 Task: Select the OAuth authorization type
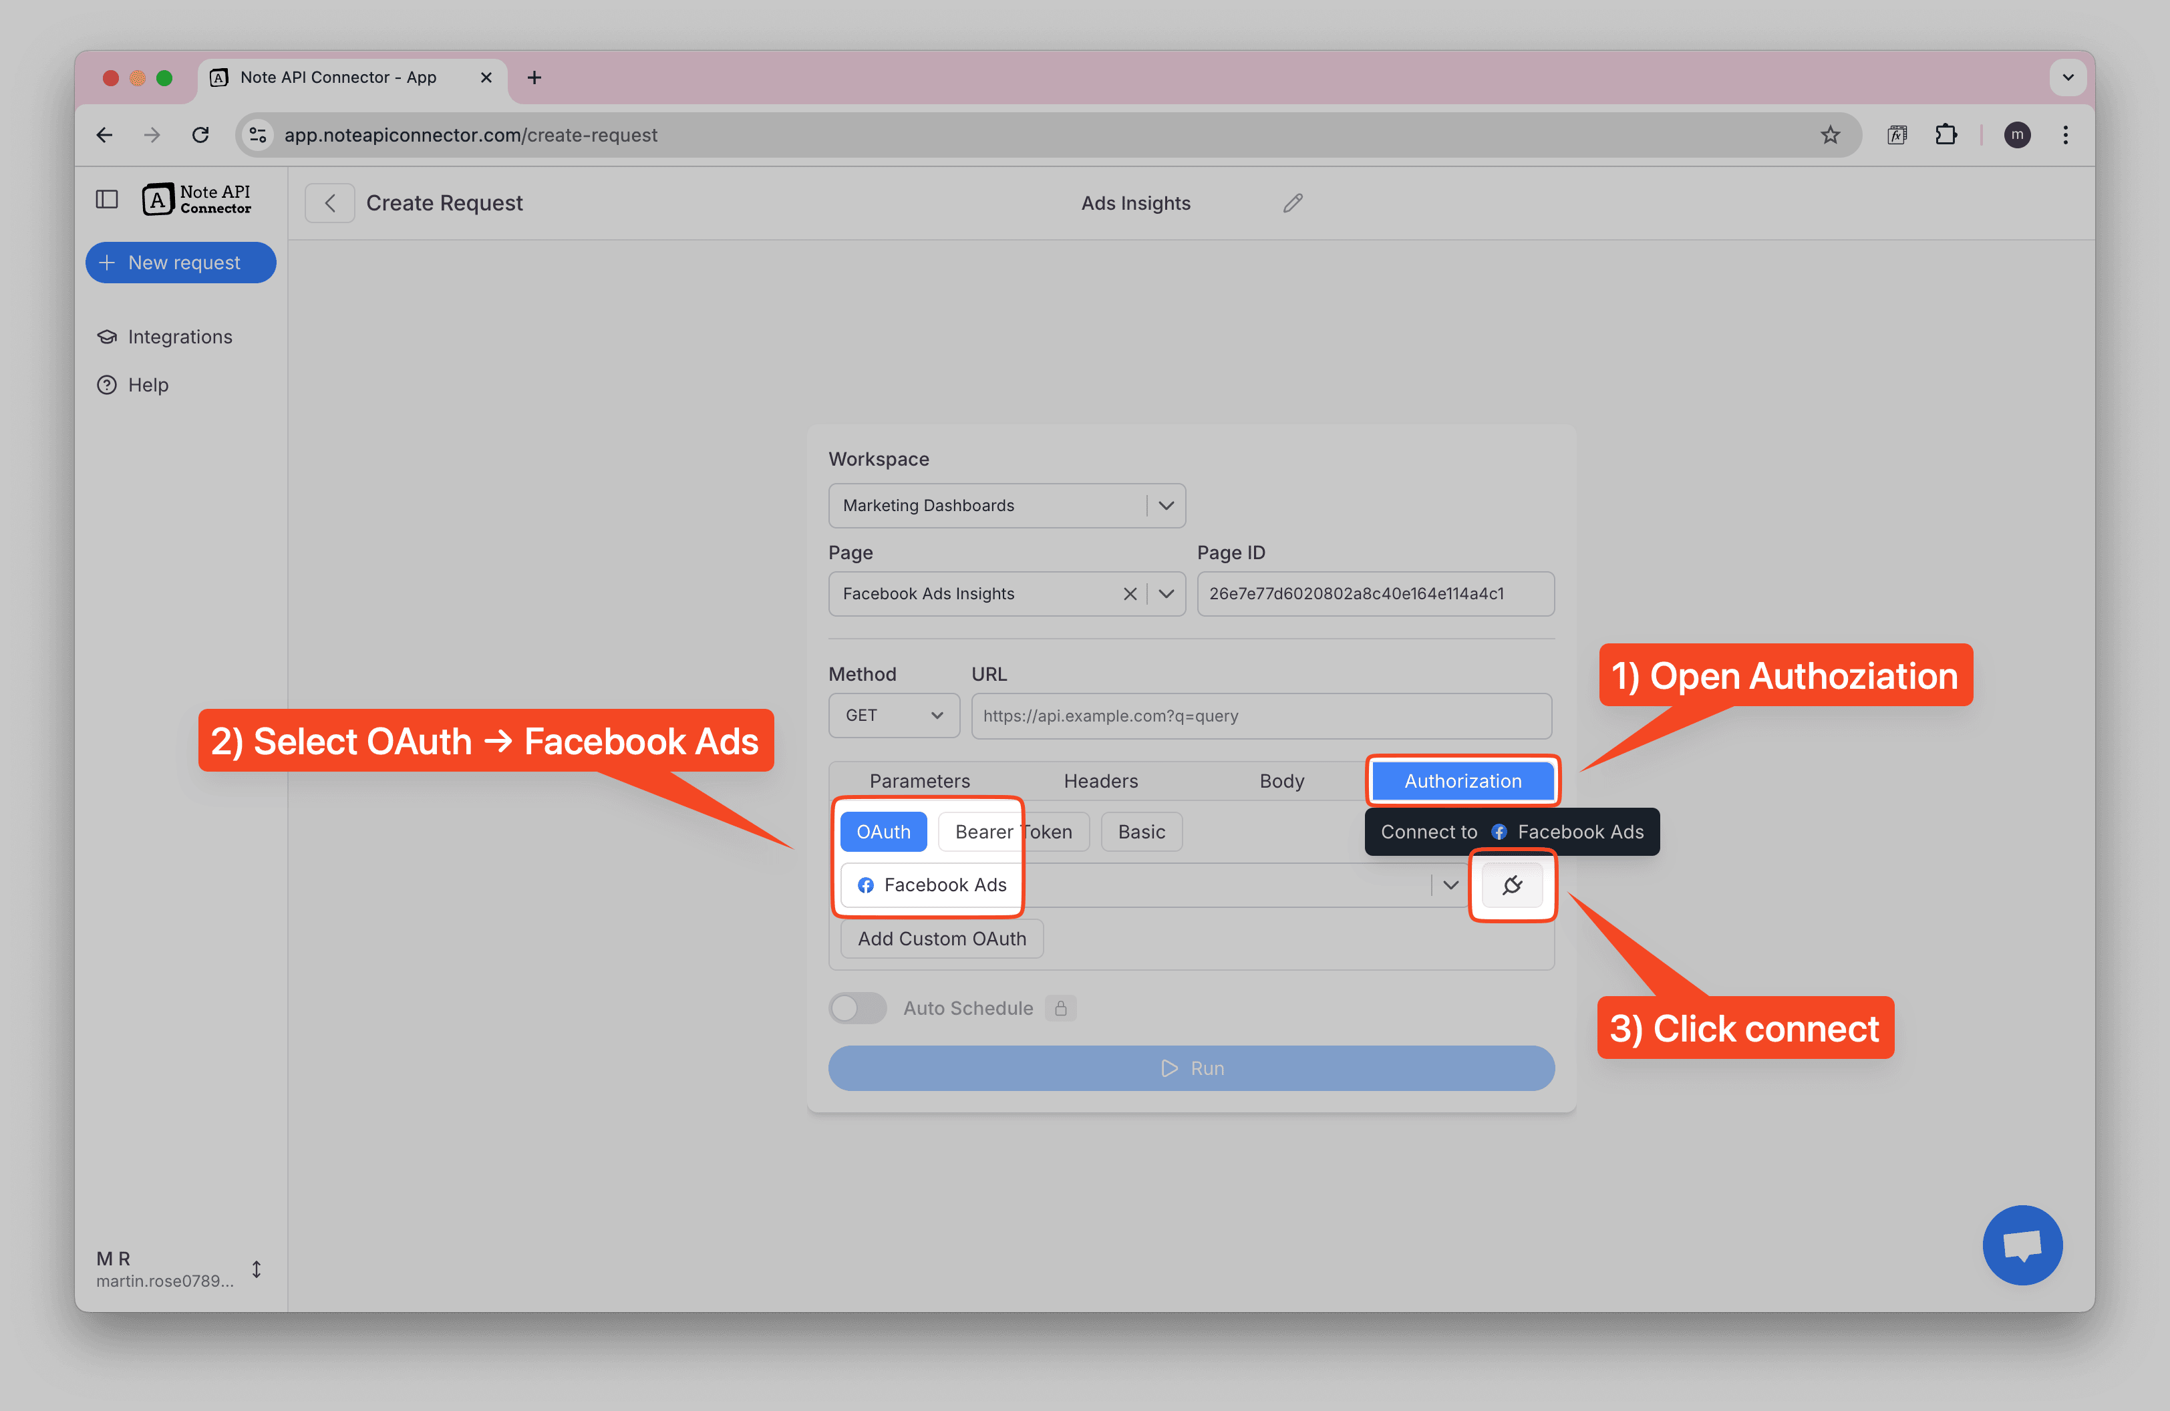(x=883, y=832)
